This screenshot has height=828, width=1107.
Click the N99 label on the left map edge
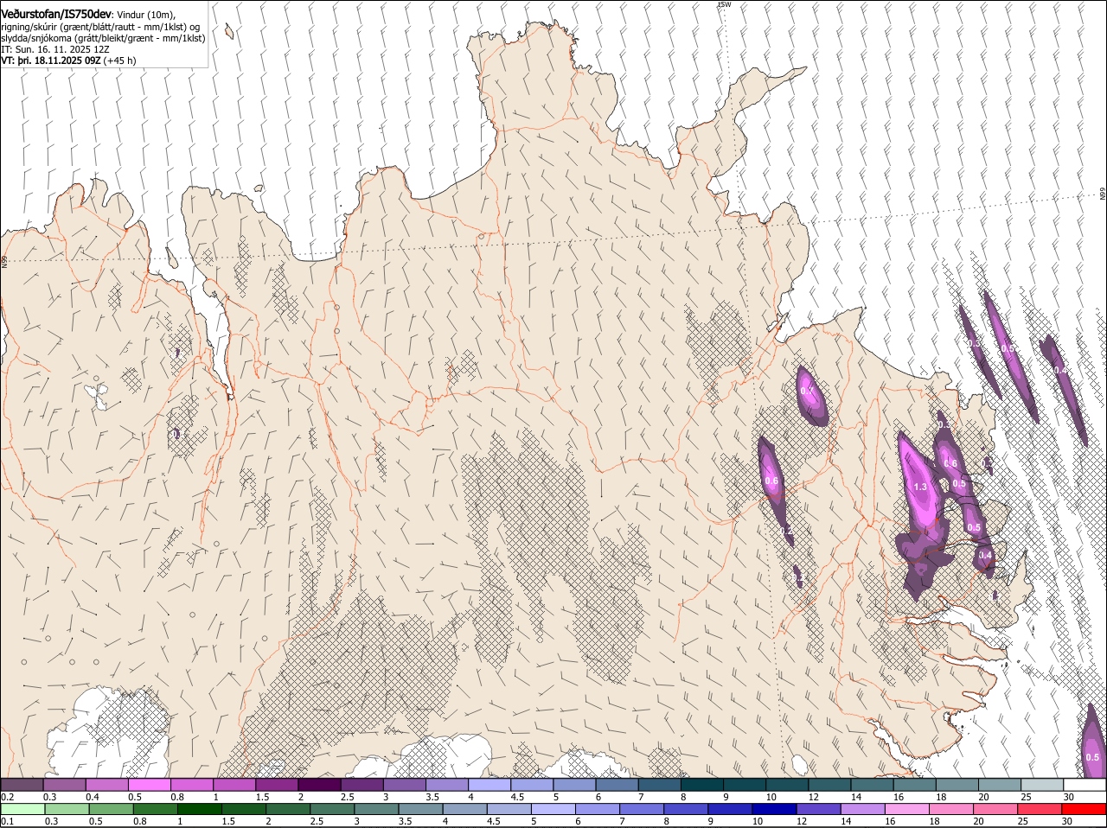[3, 261]
